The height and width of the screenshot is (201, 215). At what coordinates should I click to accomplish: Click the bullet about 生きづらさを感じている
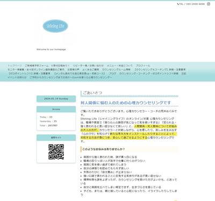coord(122,187)
